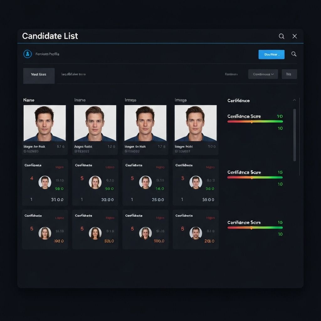This screenshot has width=321, height=321.
Task: Collapse the Confidence panel using its chevron
Action: tap(294, 100)
